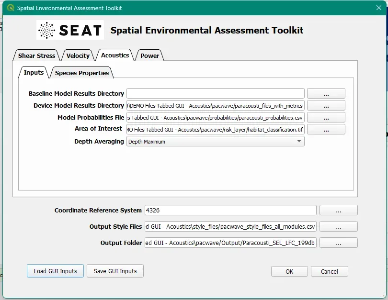Viewport: 388px width, 300px height.
Task: Browse for Model Probabilities File
Action: click(x=326, y=117)
